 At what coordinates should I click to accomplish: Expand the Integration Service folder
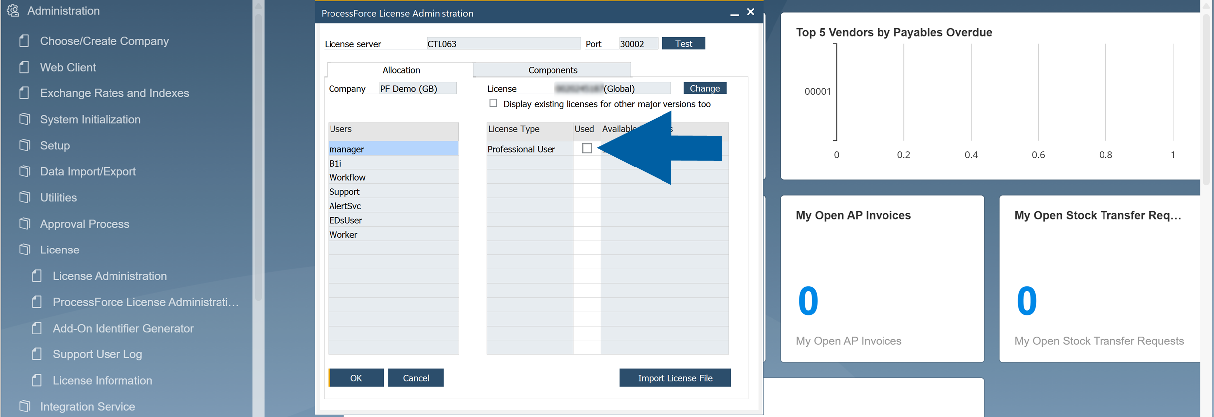click(88, 406)
